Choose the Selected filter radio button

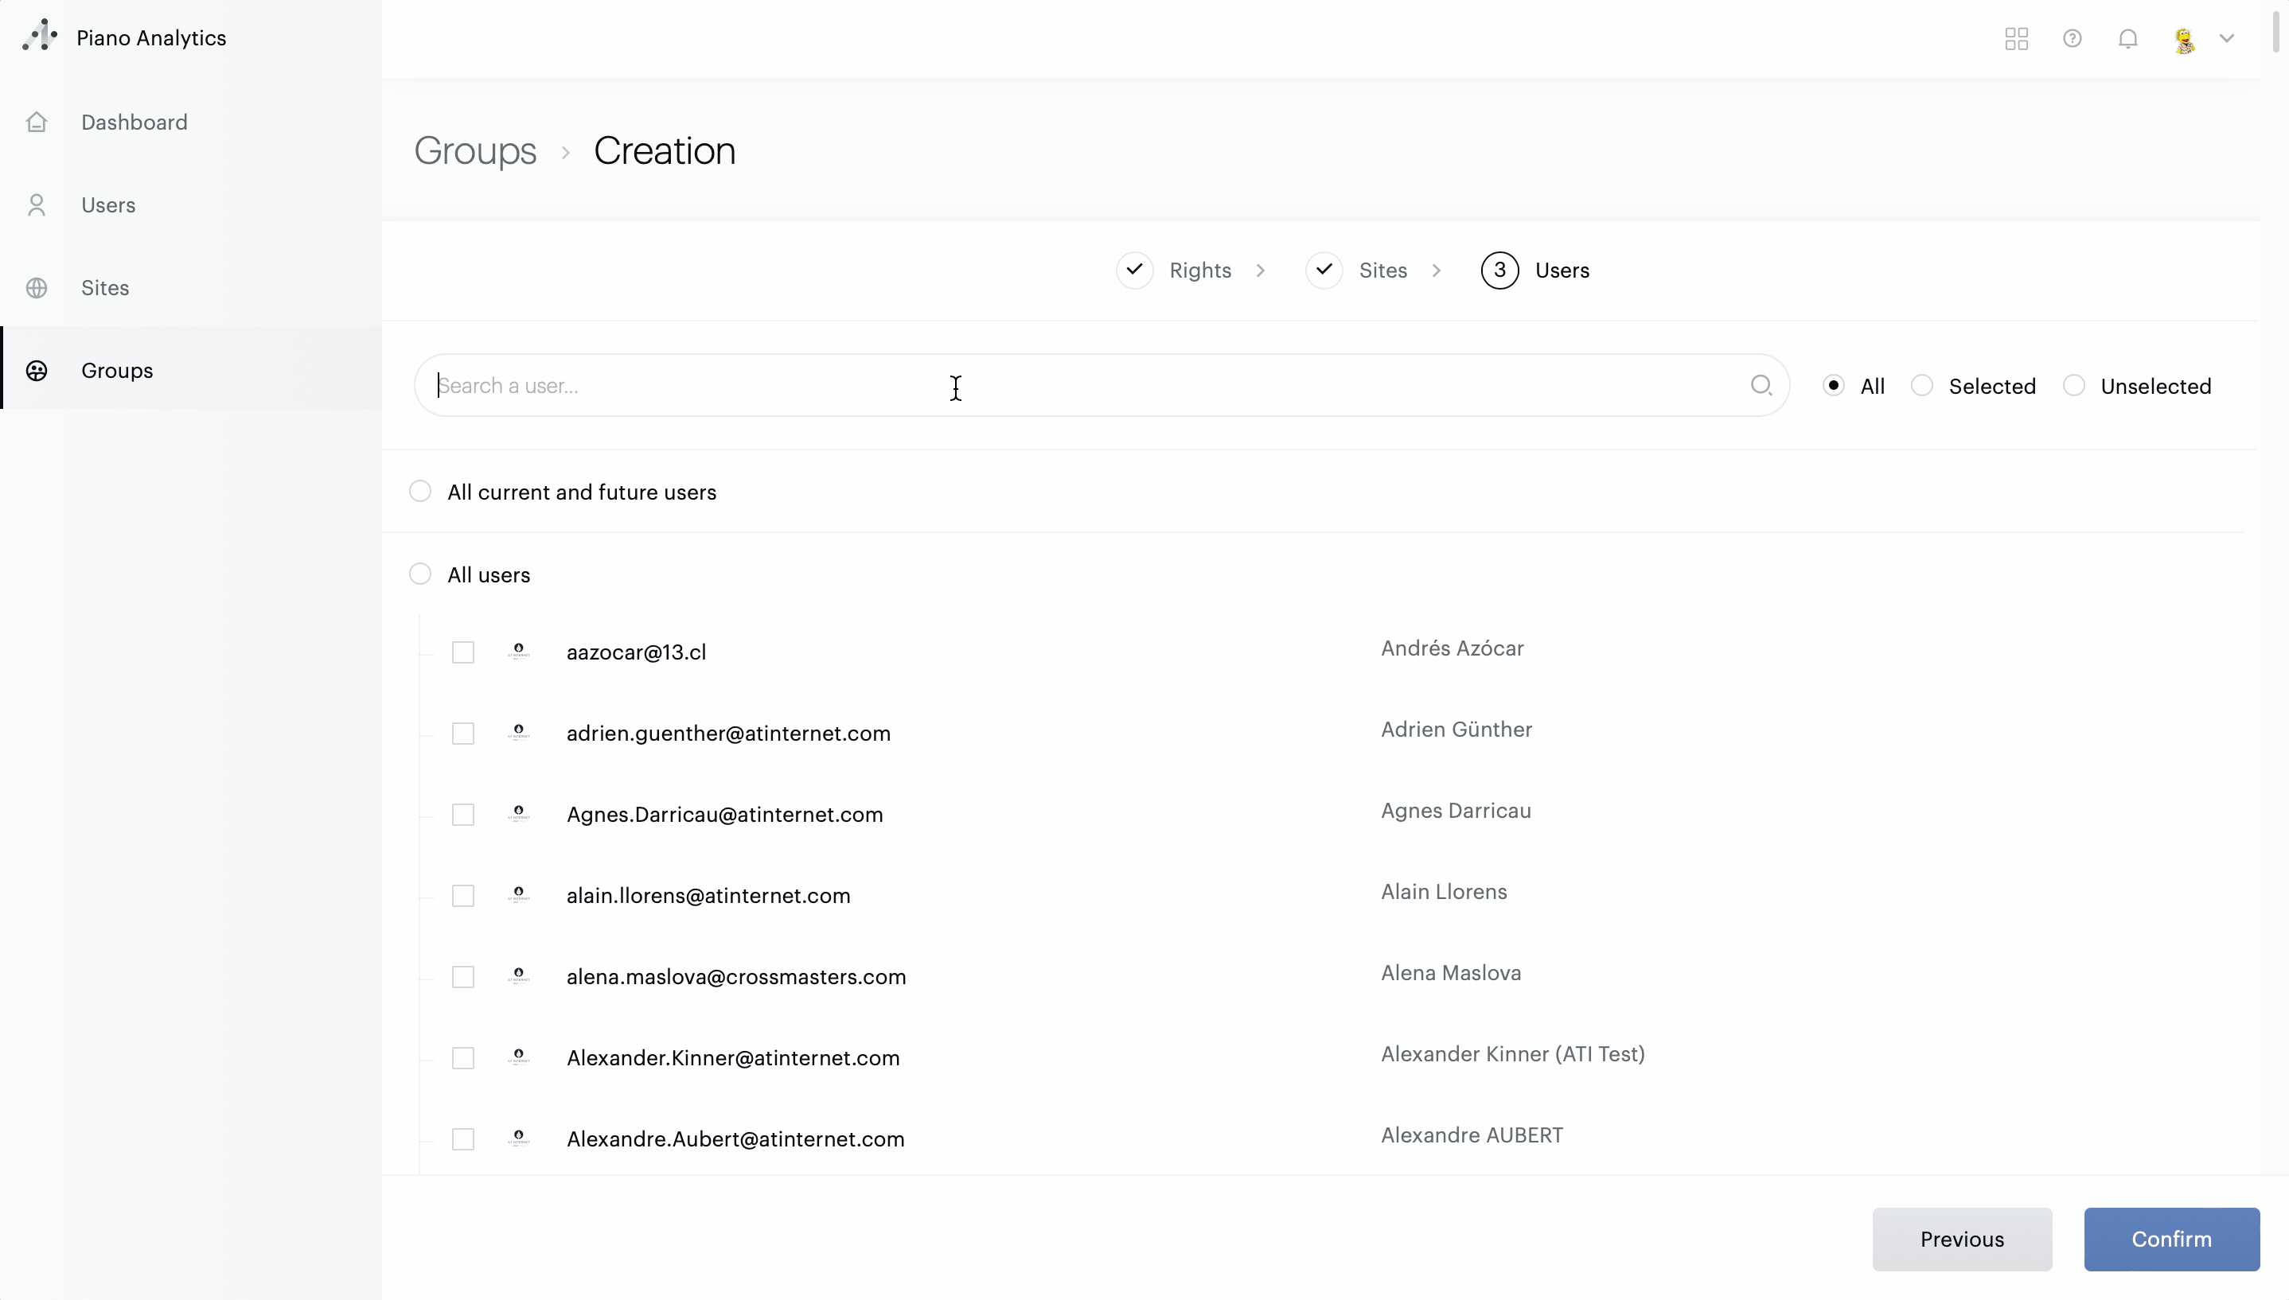1922,386
